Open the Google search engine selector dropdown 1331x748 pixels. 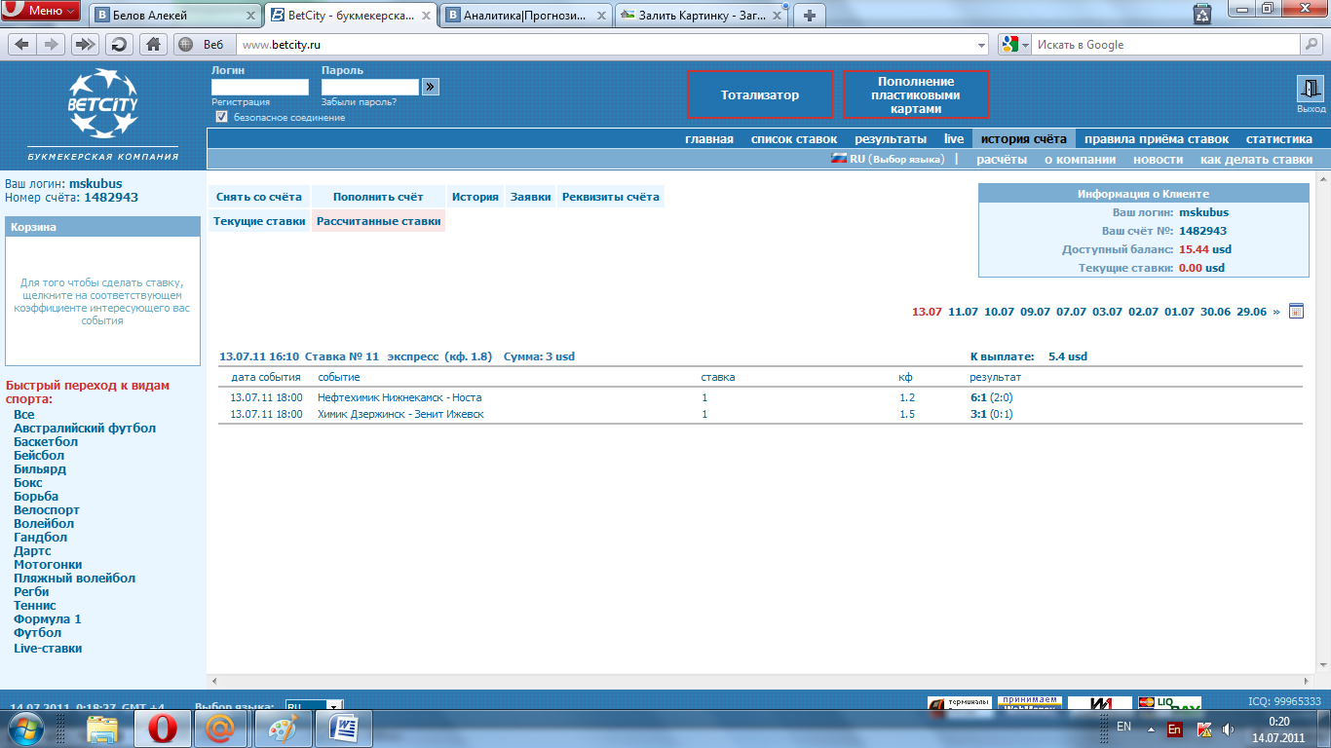pos(1013,45)
